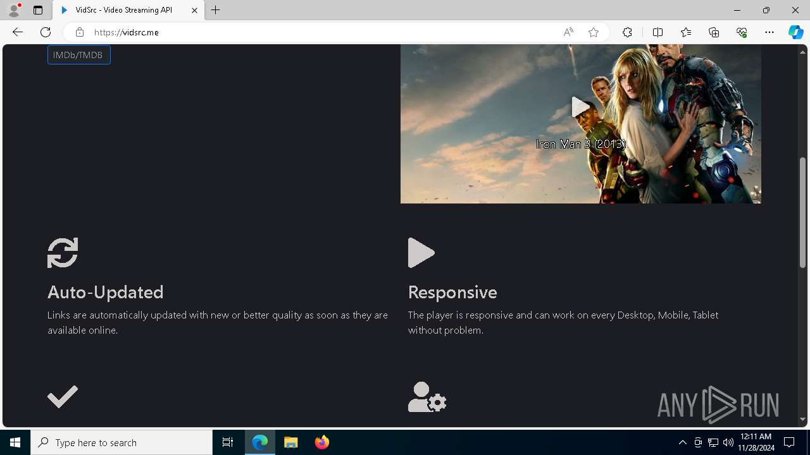Close the VidSrc tab
The width and height of the screenshot is (810, 455).
click(x=195, y=10)
